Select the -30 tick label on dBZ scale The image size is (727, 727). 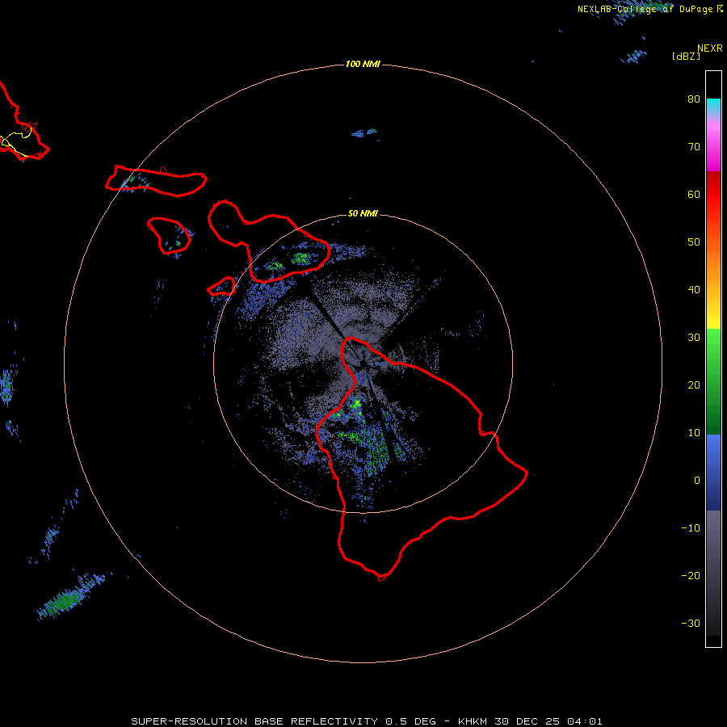point(691,624)
